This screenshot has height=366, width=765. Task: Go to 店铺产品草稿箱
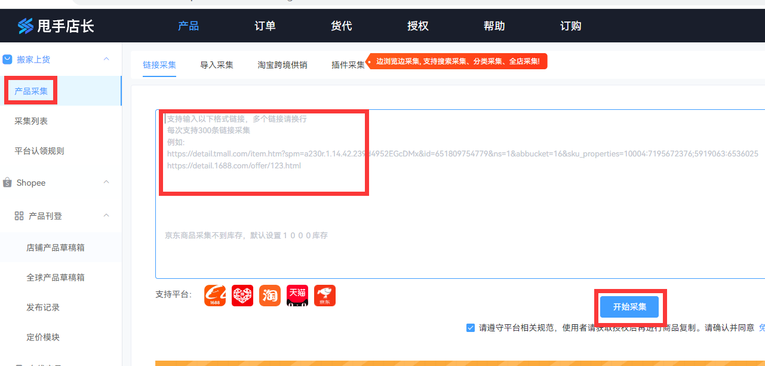tap(56, 247)
